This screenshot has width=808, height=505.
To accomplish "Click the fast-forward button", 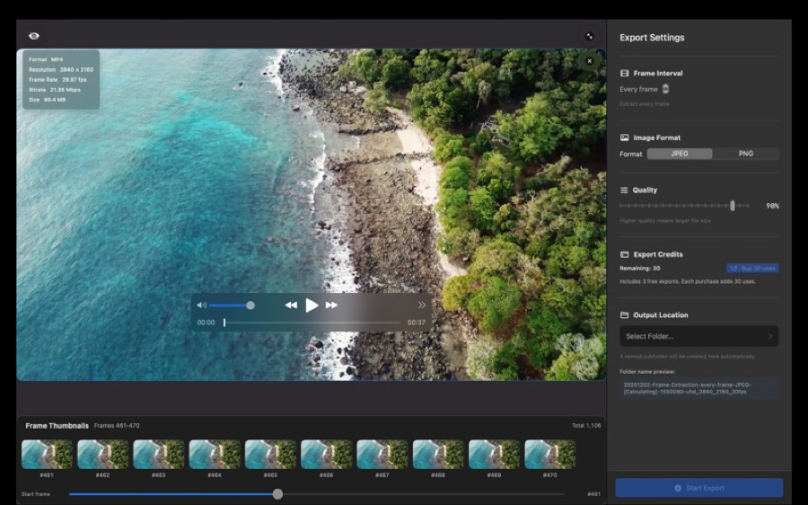I will click(332, 306).
